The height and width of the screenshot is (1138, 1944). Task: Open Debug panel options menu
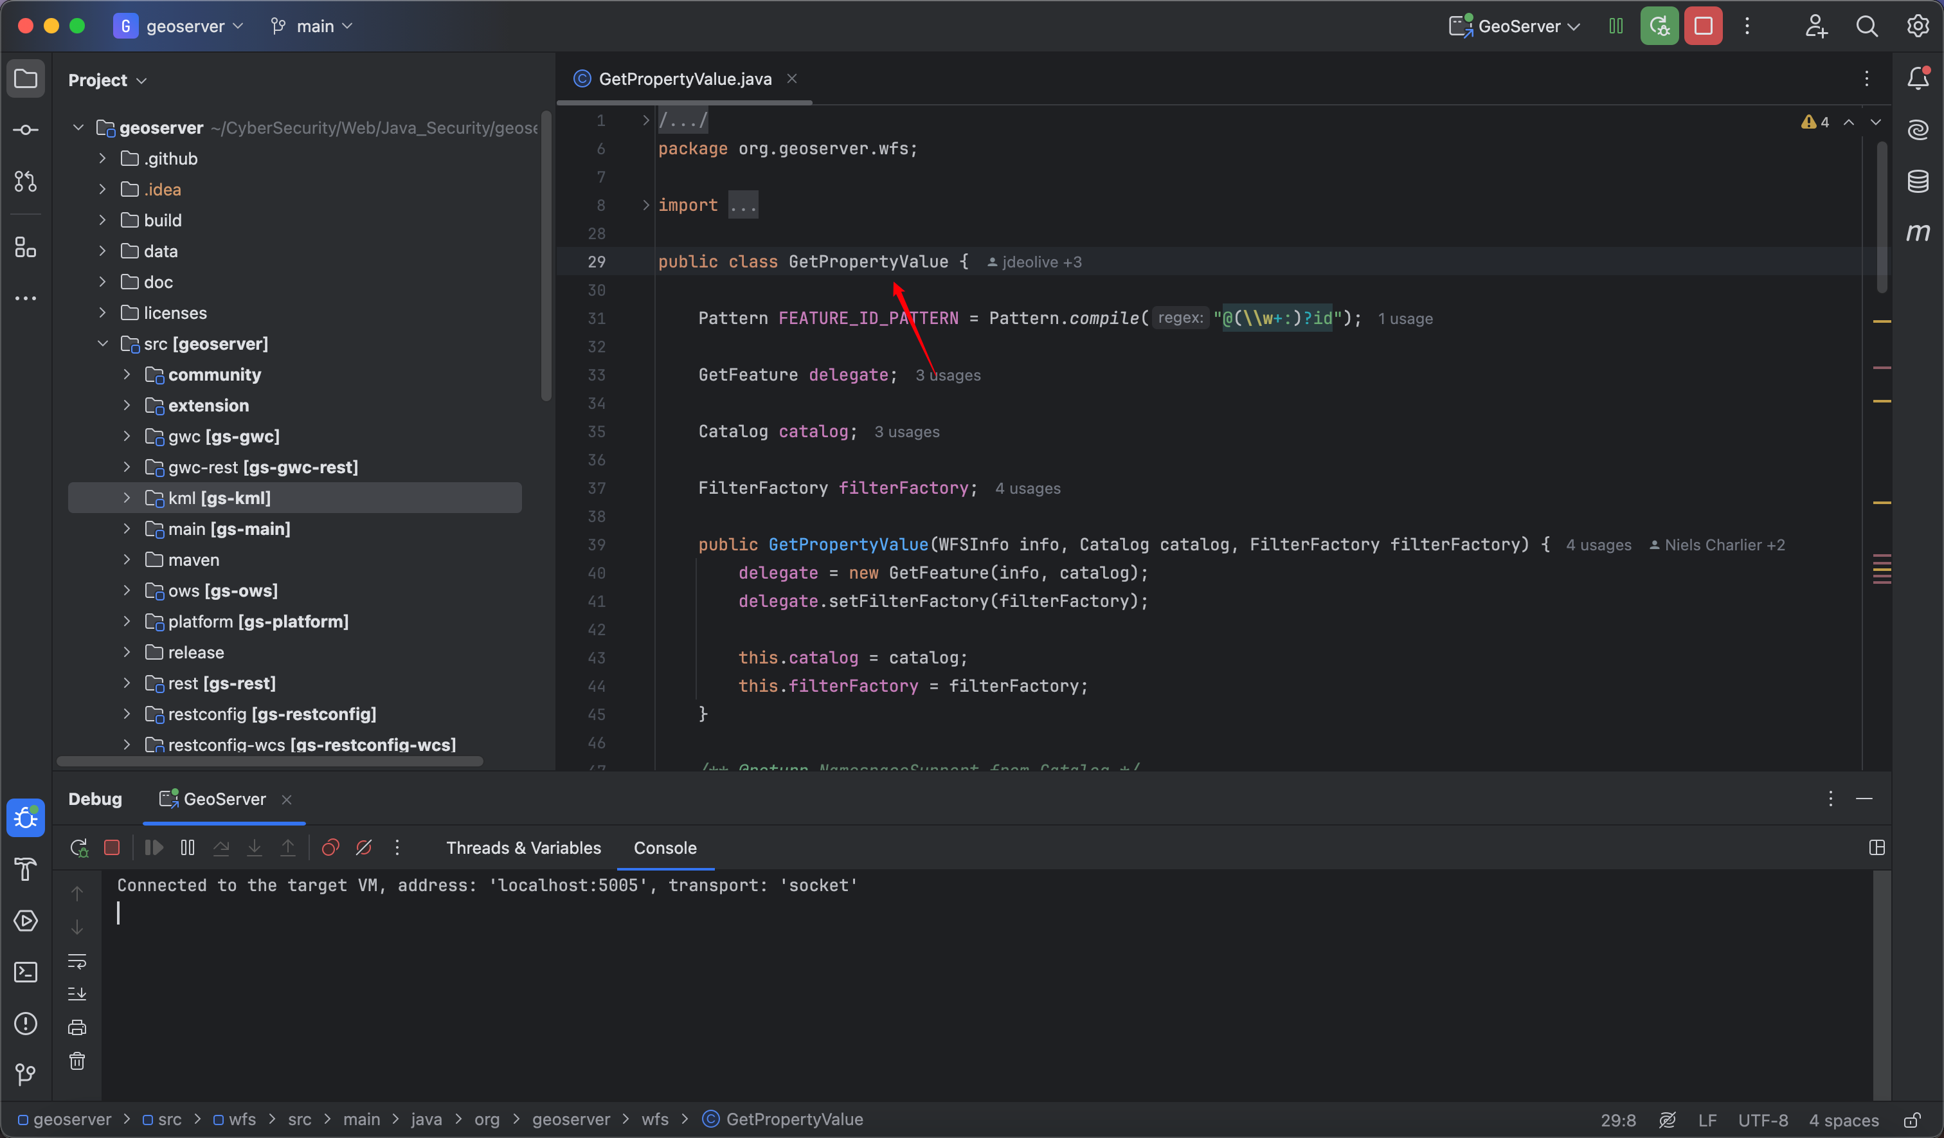pyautogui.click(x=1831, y=799)
